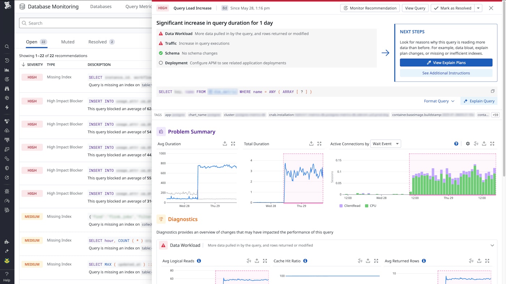Click the Monitor Recommendation button

click(x=370, y=8)
